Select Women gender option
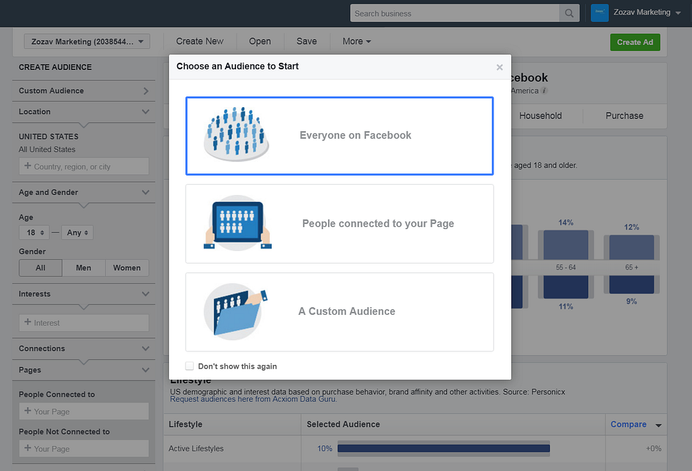This screenshot has width=692, height=471. [x=127, y=268]
